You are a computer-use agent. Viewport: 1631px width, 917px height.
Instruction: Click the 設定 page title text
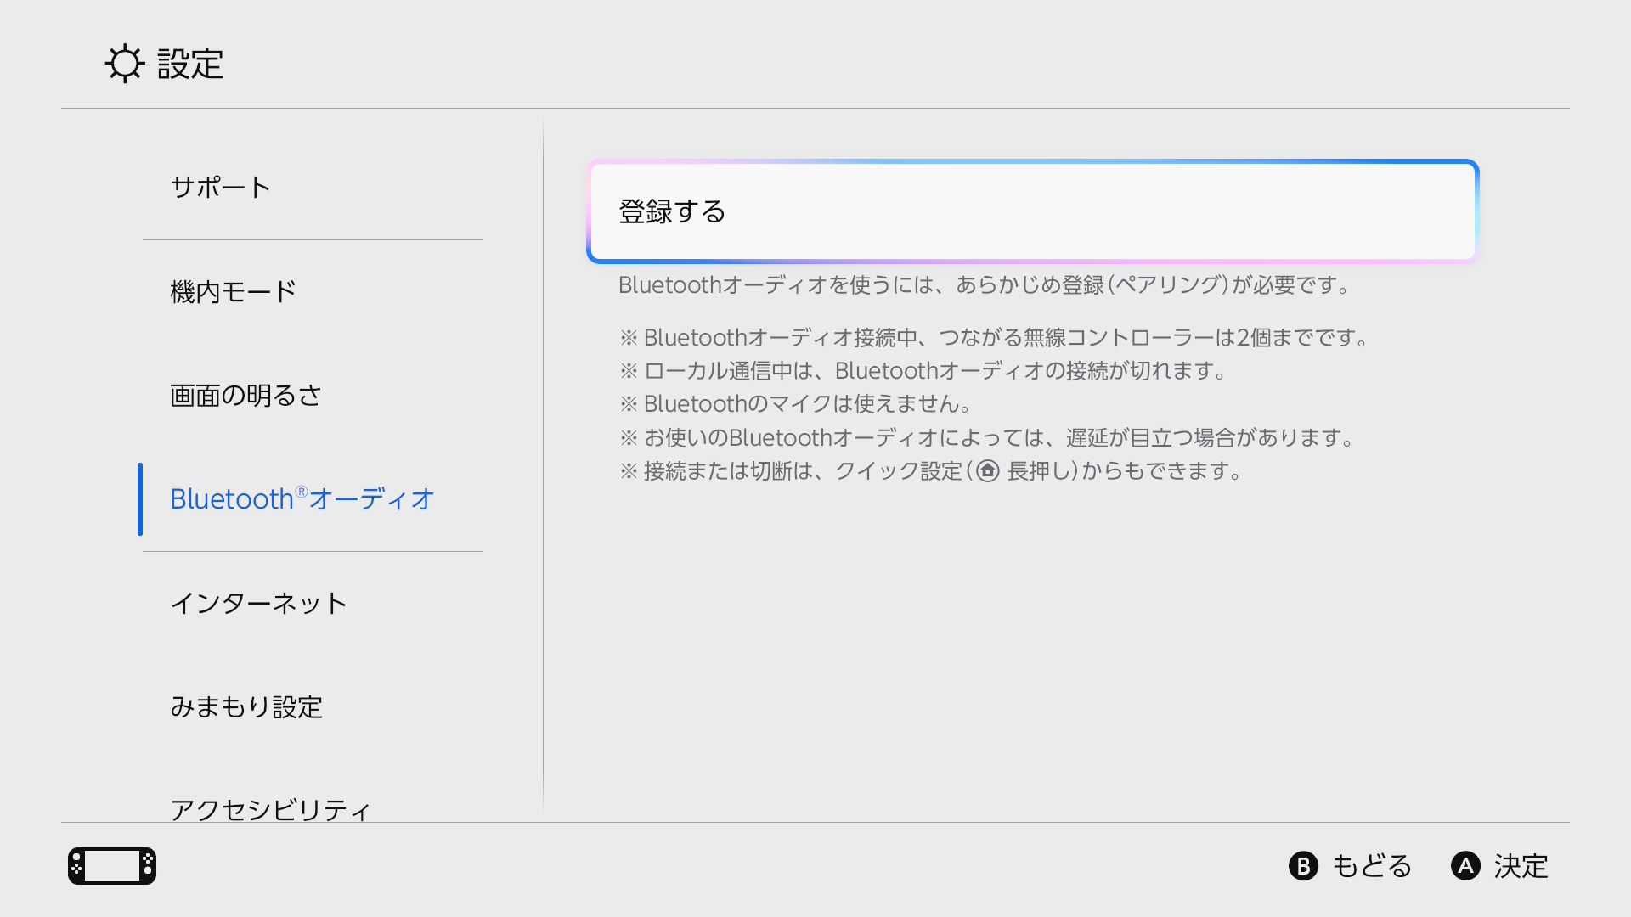[x=190, y=65]
